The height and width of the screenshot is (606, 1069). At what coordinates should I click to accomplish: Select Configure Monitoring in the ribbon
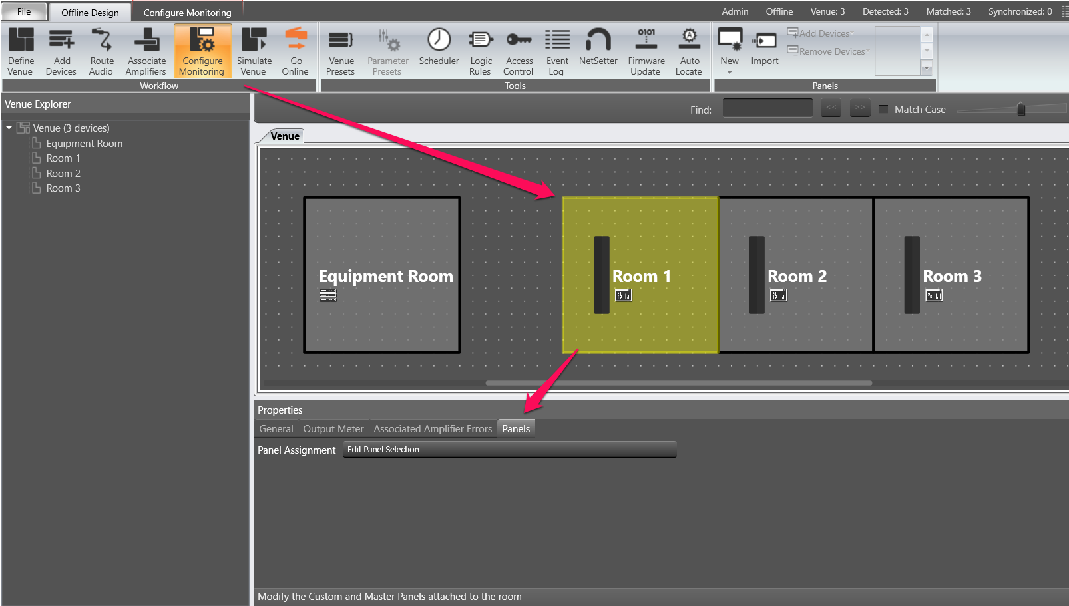pyautogui.click(x=202, y=51)
